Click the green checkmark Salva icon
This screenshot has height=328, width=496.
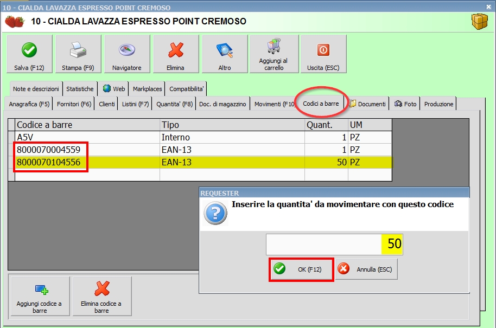click(x=29, y=50)
